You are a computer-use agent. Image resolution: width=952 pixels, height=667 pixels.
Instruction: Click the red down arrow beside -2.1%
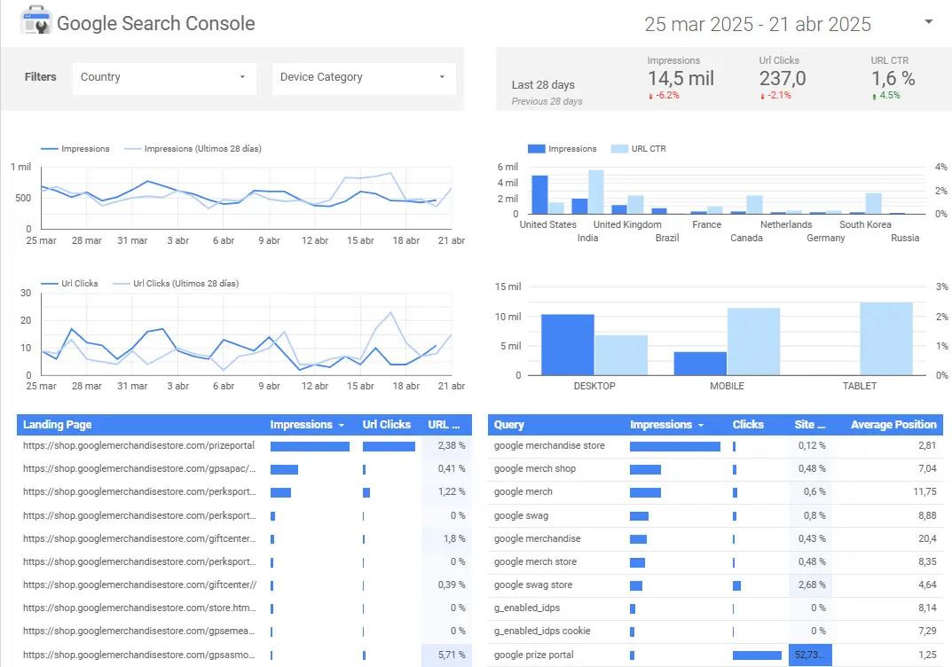point(762,96)
